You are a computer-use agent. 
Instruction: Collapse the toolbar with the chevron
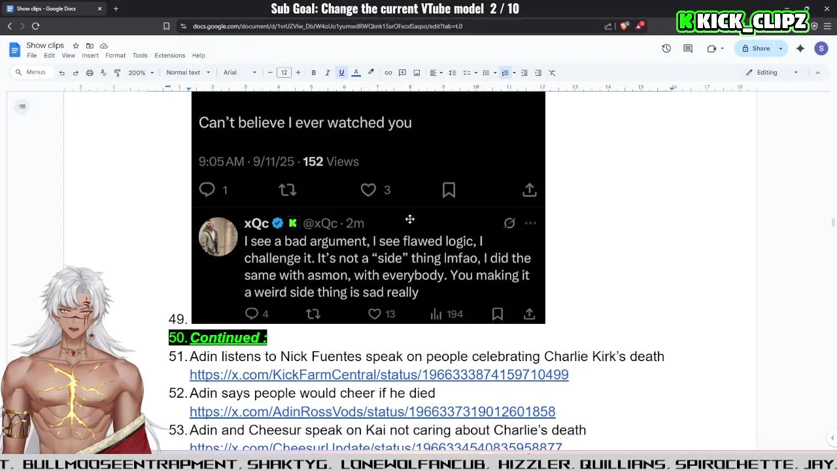[817, 73]
